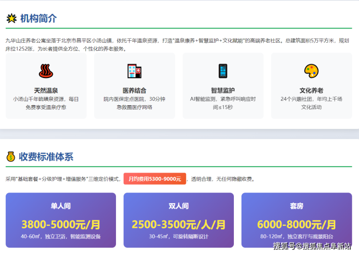This screenshot has height=254, width=359.
Task: Click the 2500-3500元/人/月 price text
Action: 179,224
